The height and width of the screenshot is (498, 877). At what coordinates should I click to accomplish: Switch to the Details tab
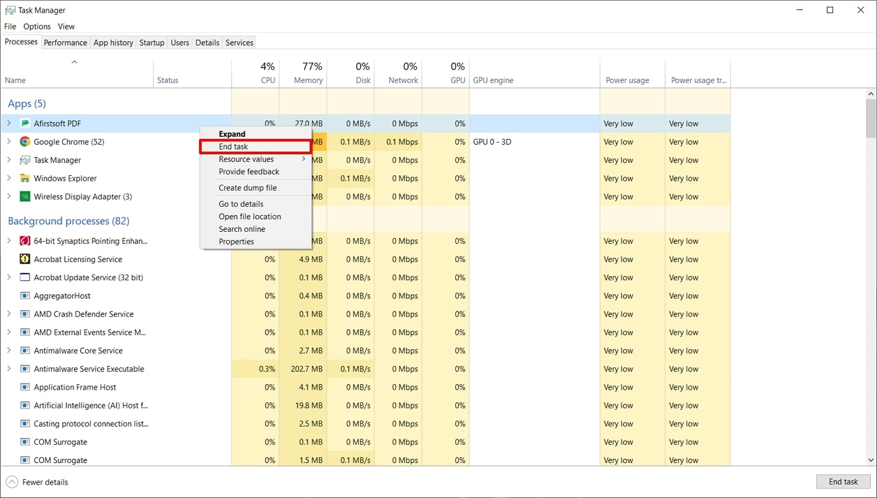[207, 42]
